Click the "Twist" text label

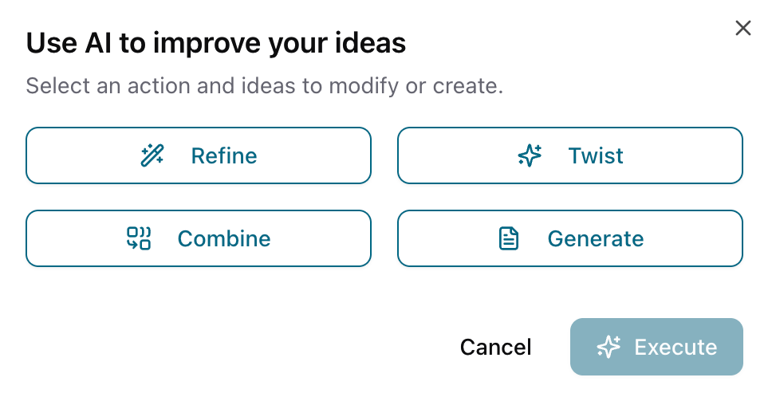click(x=596, y=155)
